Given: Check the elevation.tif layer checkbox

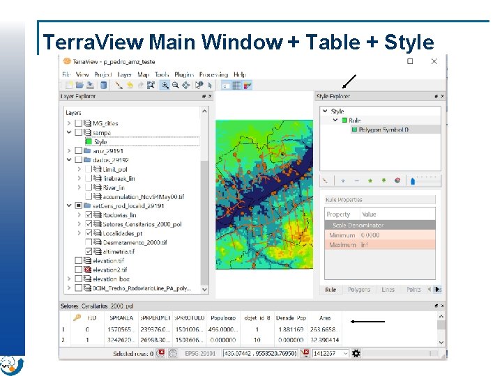Looking at the screenshot, I should (78, 260).
